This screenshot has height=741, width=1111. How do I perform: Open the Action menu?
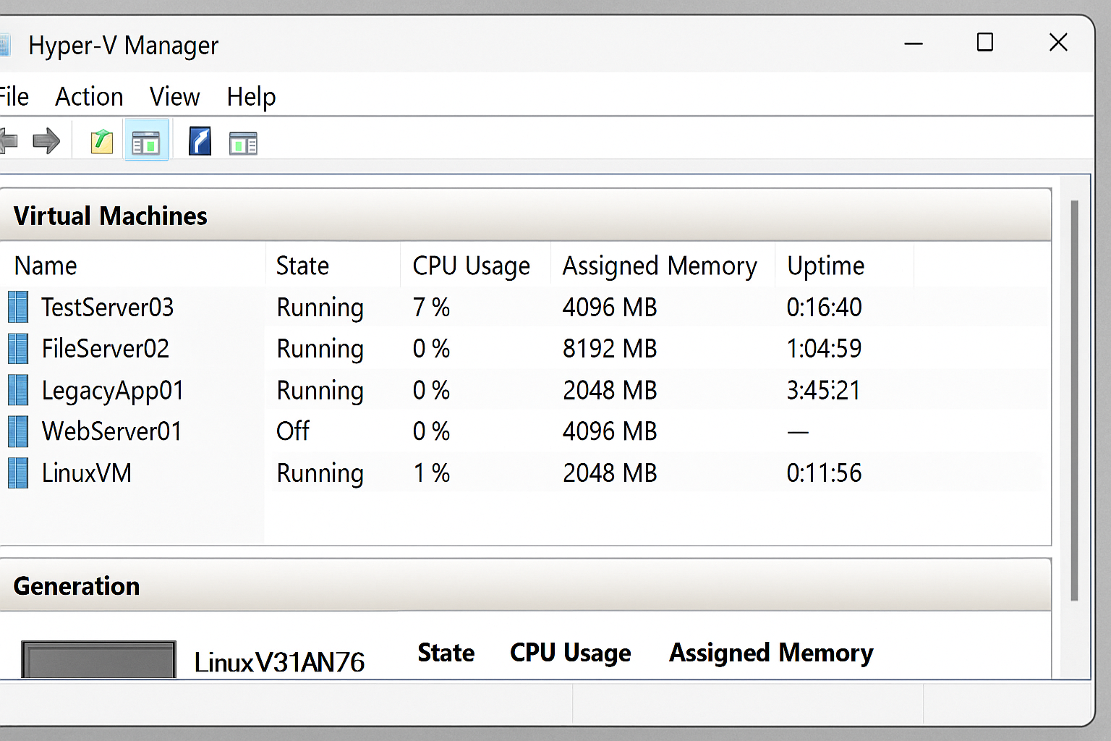click(89, 96)
